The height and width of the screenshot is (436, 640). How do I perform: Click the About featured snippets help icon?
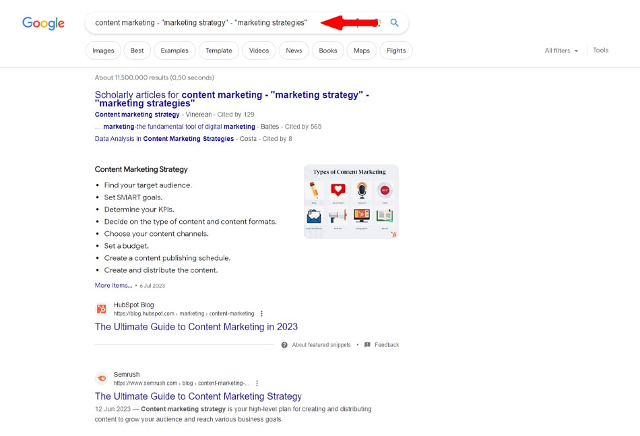(x=284, y=345)
